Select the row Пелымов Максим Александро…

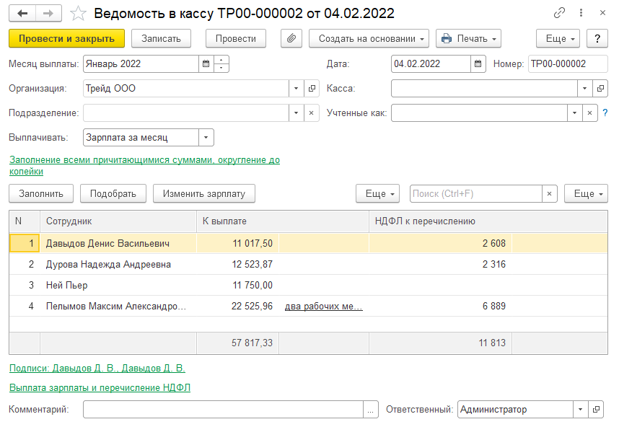(x=308, y=306)
